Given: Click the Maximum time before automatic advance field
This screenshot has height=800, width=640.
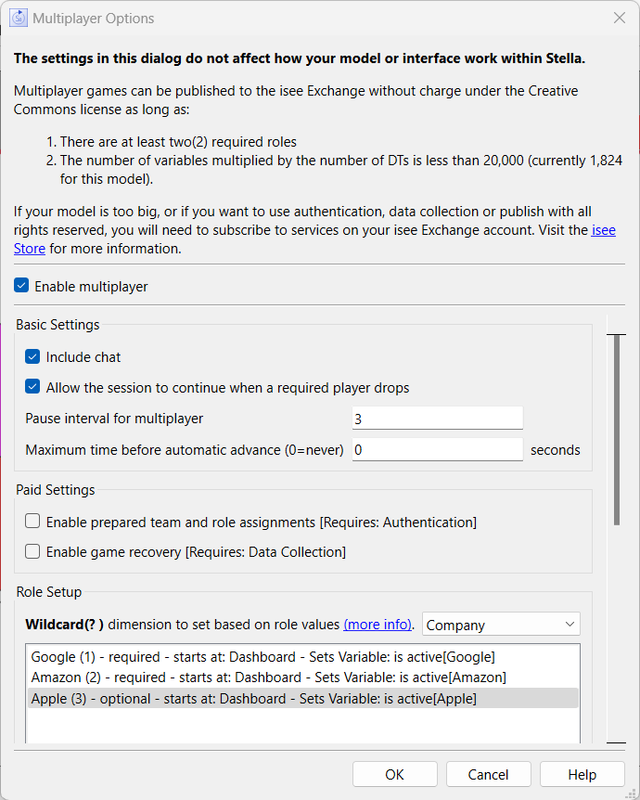Looking at the screenshot, I should coord(438,449).
